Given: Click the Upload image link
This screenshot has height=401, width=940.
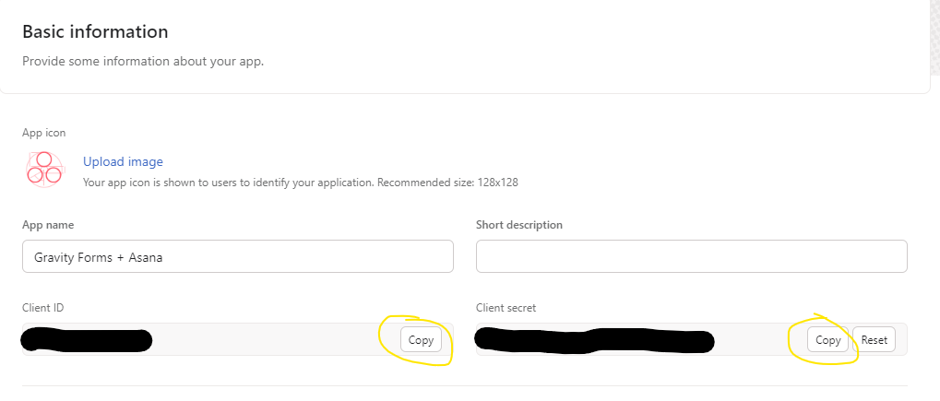Looking at the screenshot, I should (x=123, y=162).
